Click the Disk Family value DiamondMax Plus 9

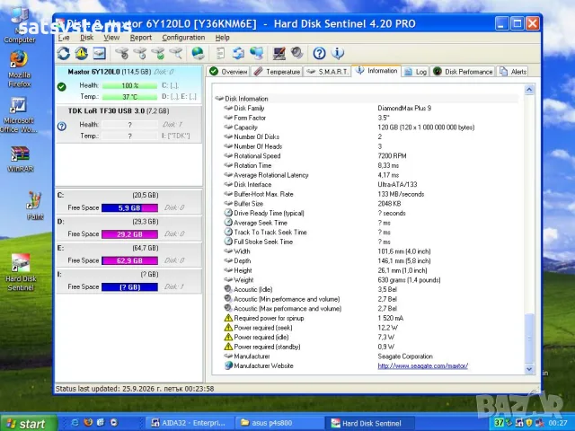tap(404, 108)
